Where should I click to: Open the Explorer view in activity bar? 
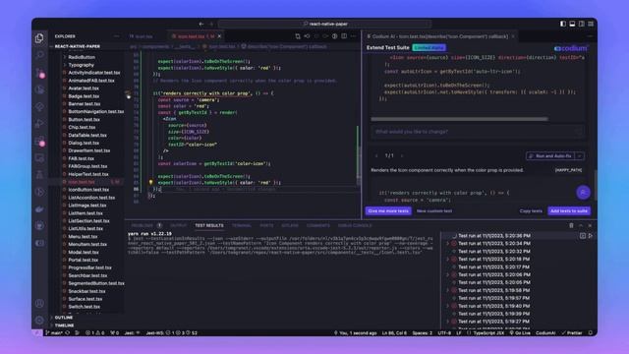click(x=39, y=38)
